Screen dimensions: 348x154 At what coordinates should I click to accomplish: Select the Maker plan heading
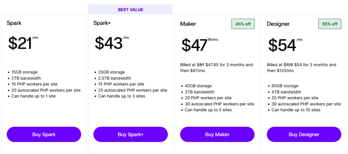[x=188, y=24]
